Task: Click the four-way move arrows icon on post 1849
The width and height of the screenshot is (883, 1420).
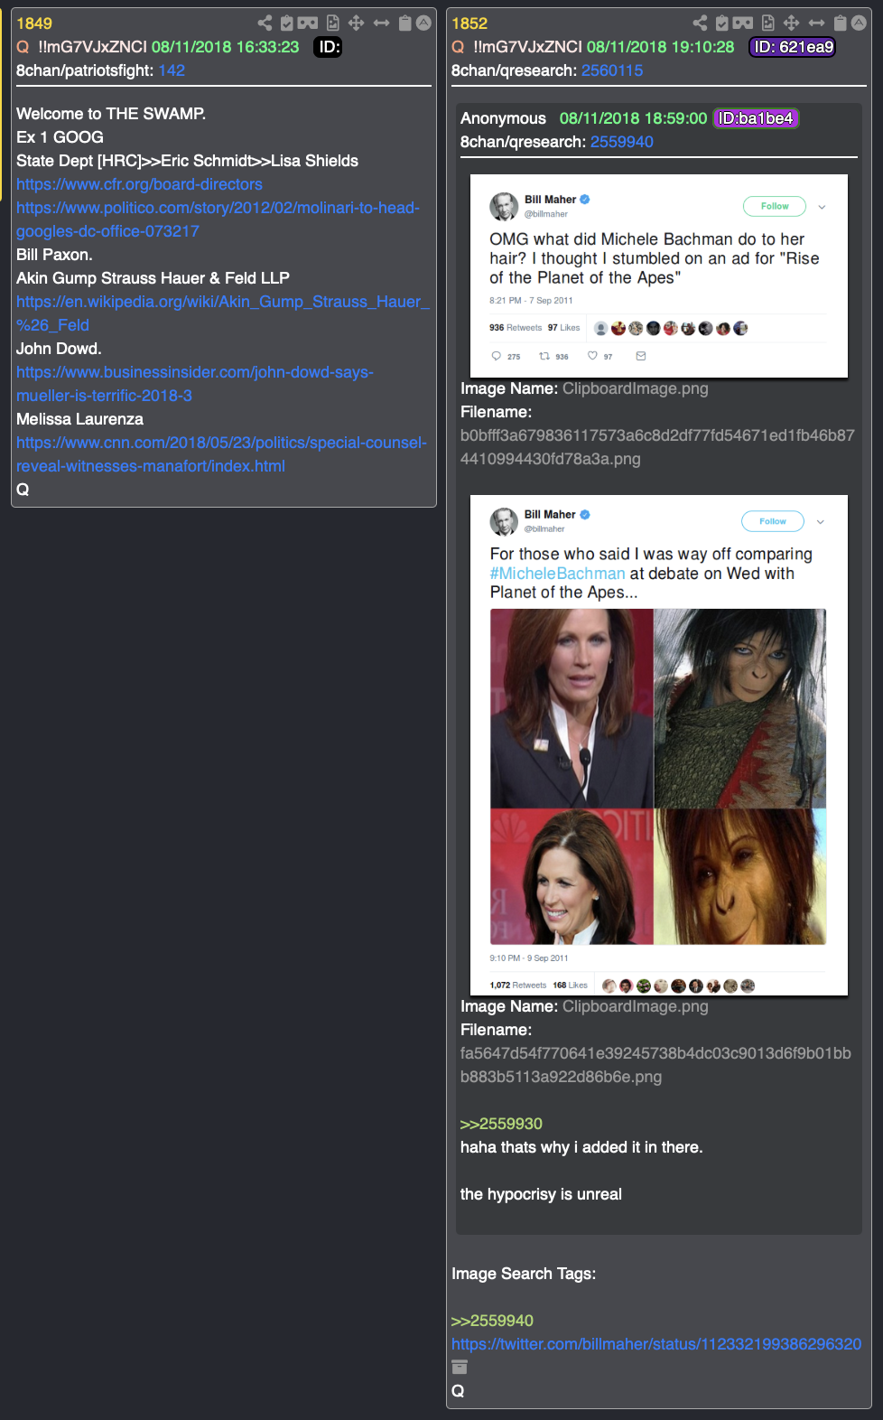Action: coord(357,23)
